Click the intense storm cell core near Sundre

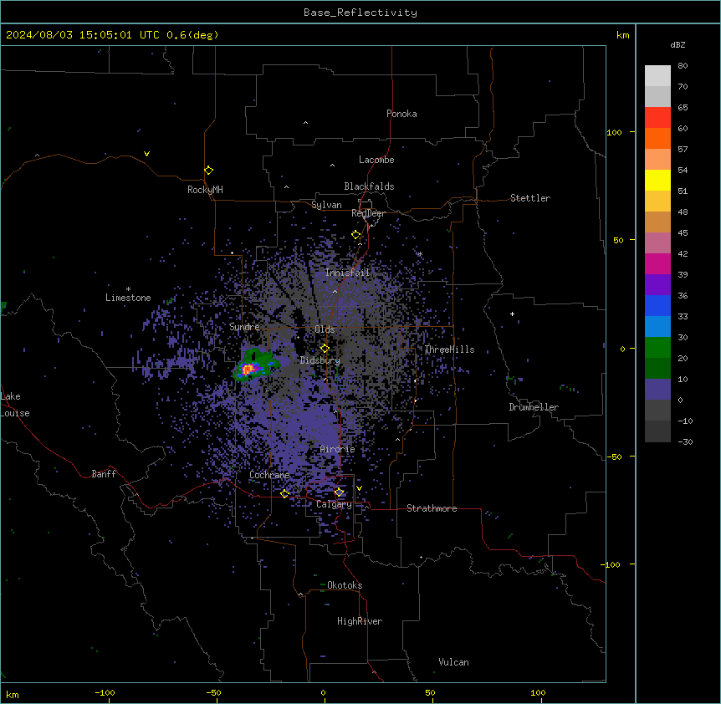[x=248, y=369]
